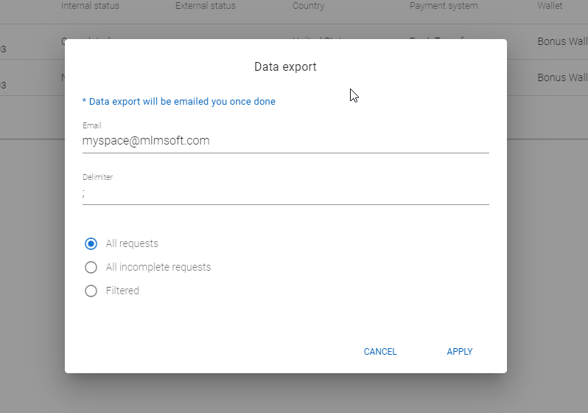Image resolution: width=588 pixels, height=413 pixels.
Task: Pick the 'Filtered' radio button
Action: pos(91,291)
